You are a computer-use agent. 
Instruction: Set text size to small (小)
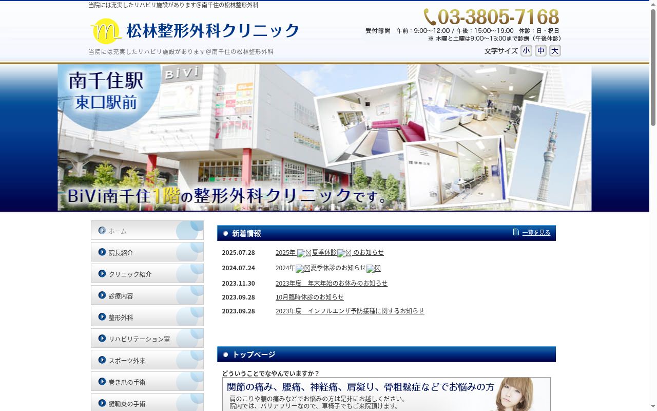click(x=526, y=50)
